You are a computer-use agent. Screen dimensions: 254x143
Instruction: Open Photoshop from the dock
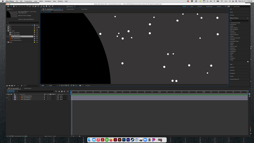point(124,140)
